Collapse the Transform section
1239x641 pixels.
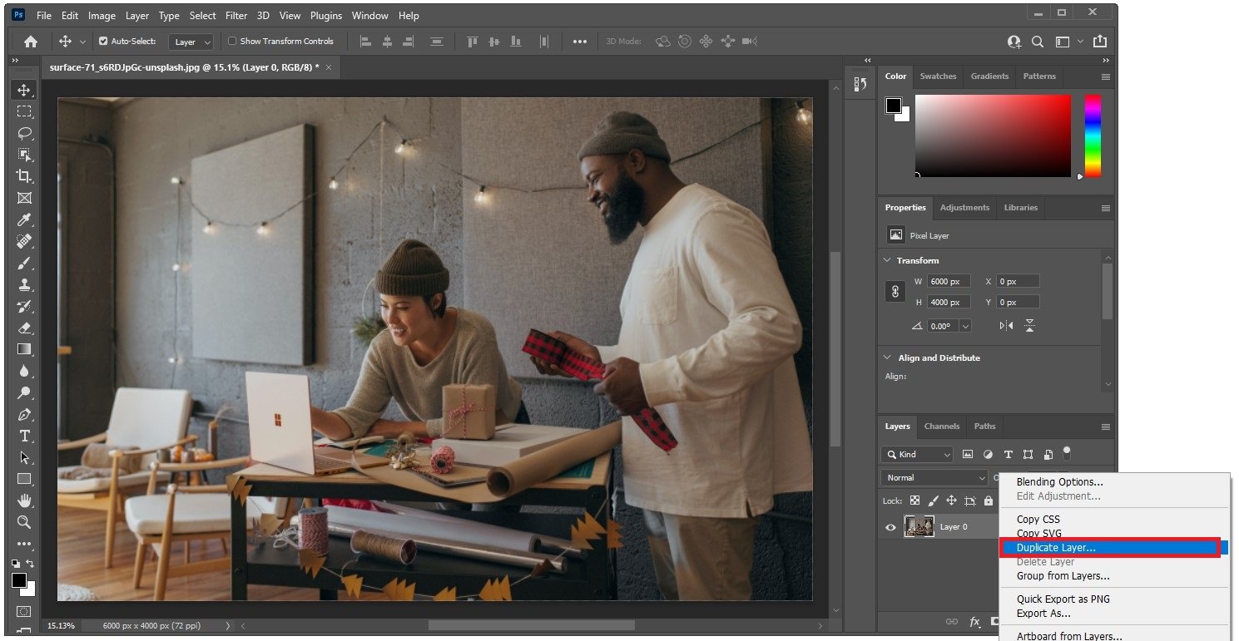[x=887, y=260]
